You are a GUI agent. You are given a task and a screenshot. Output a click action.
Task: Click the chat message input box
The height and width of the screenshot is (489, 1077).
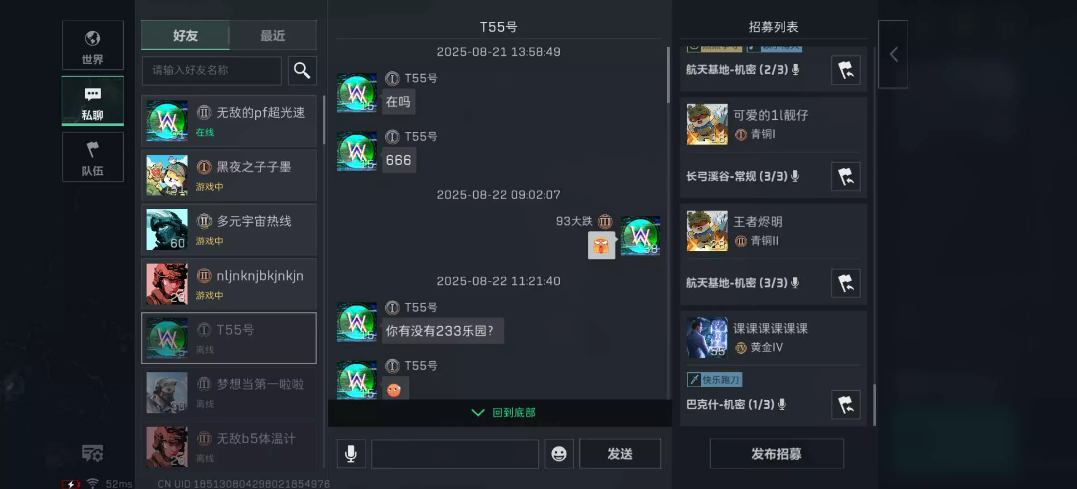click(x=455, y=454)
